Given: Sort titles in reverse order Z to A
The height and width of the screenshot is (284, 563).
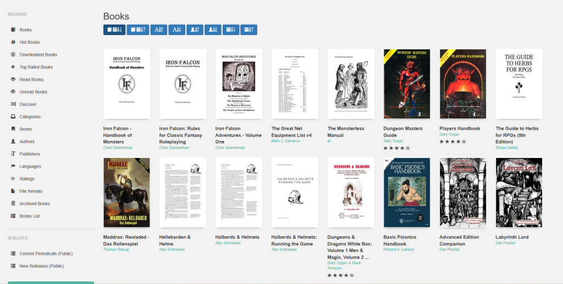Looking at the screenshot, I should point(176,30).
